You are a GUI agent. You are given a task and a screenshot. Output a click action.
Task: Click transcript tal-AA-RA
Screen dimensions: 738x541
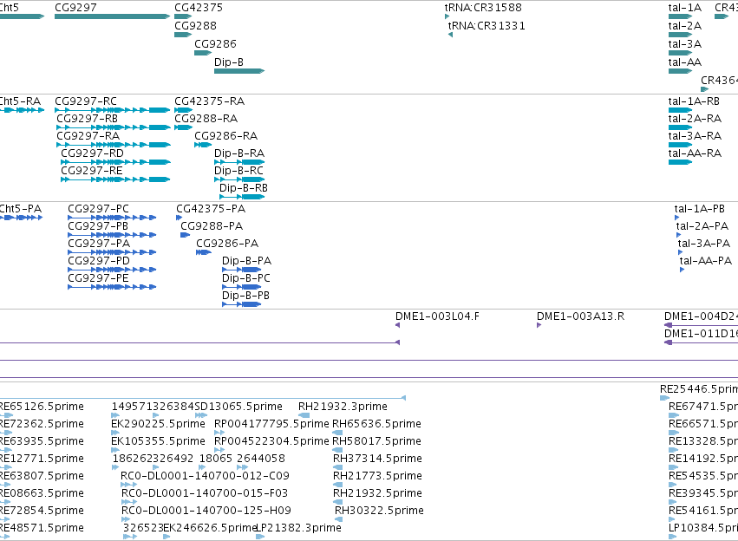(680, 162)
